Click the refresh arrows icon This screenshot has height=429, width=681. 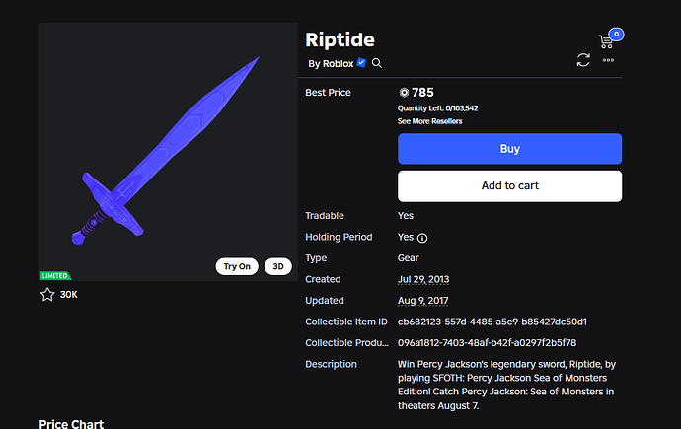tap(583, 60)
